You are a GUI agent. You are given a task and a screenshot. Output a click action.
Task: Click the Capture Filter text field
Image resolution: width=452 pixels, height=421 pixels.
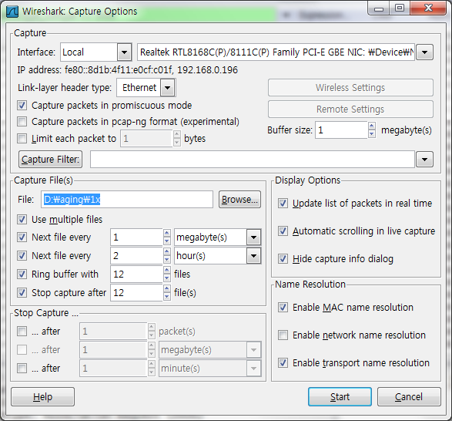point(253,159)
